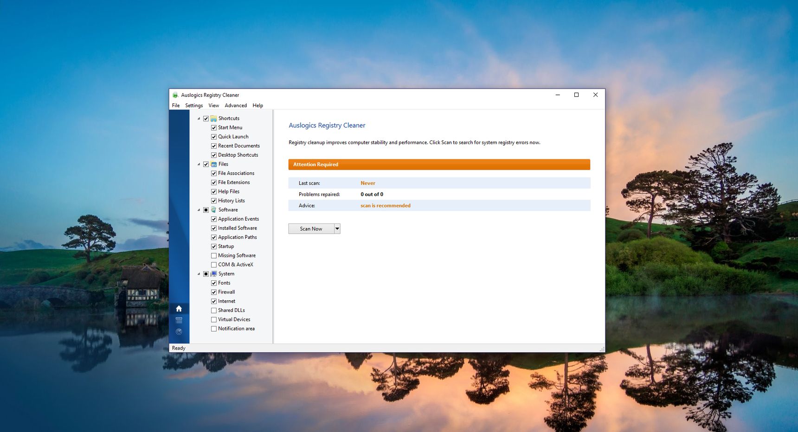Select the Startup tree label
The image size is (798, 432).
click(226, 247)
